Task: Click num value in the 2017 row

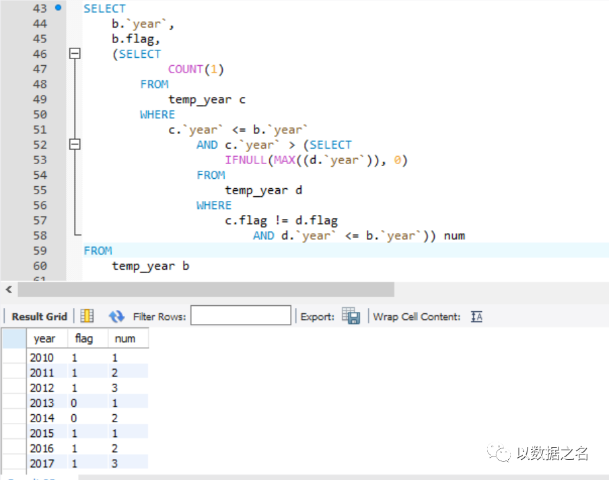Action: click(128, 463)
